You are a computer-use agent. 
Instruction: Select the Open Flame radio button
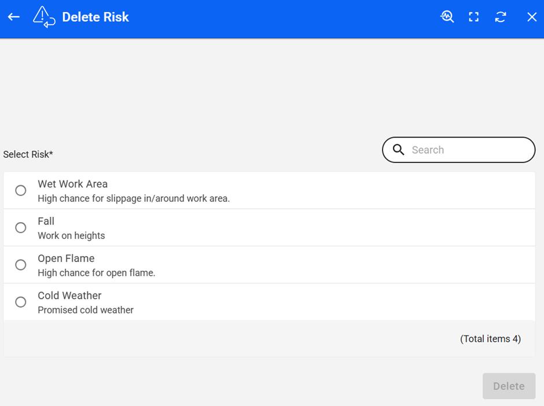[x=21, y=265]
